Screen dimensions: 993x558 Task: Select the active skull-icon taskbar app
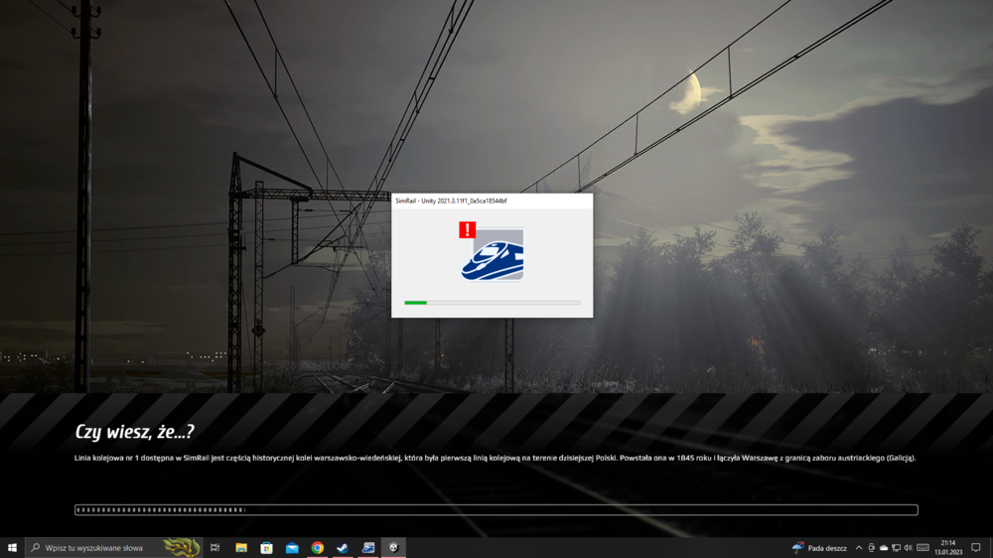tap(393, 548)
